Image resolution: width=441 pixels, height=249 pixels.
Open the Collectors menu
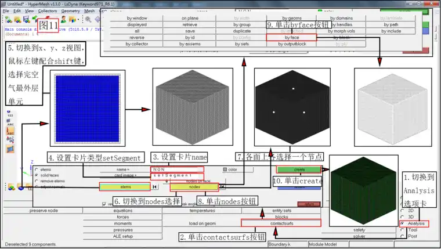(48, 11)
